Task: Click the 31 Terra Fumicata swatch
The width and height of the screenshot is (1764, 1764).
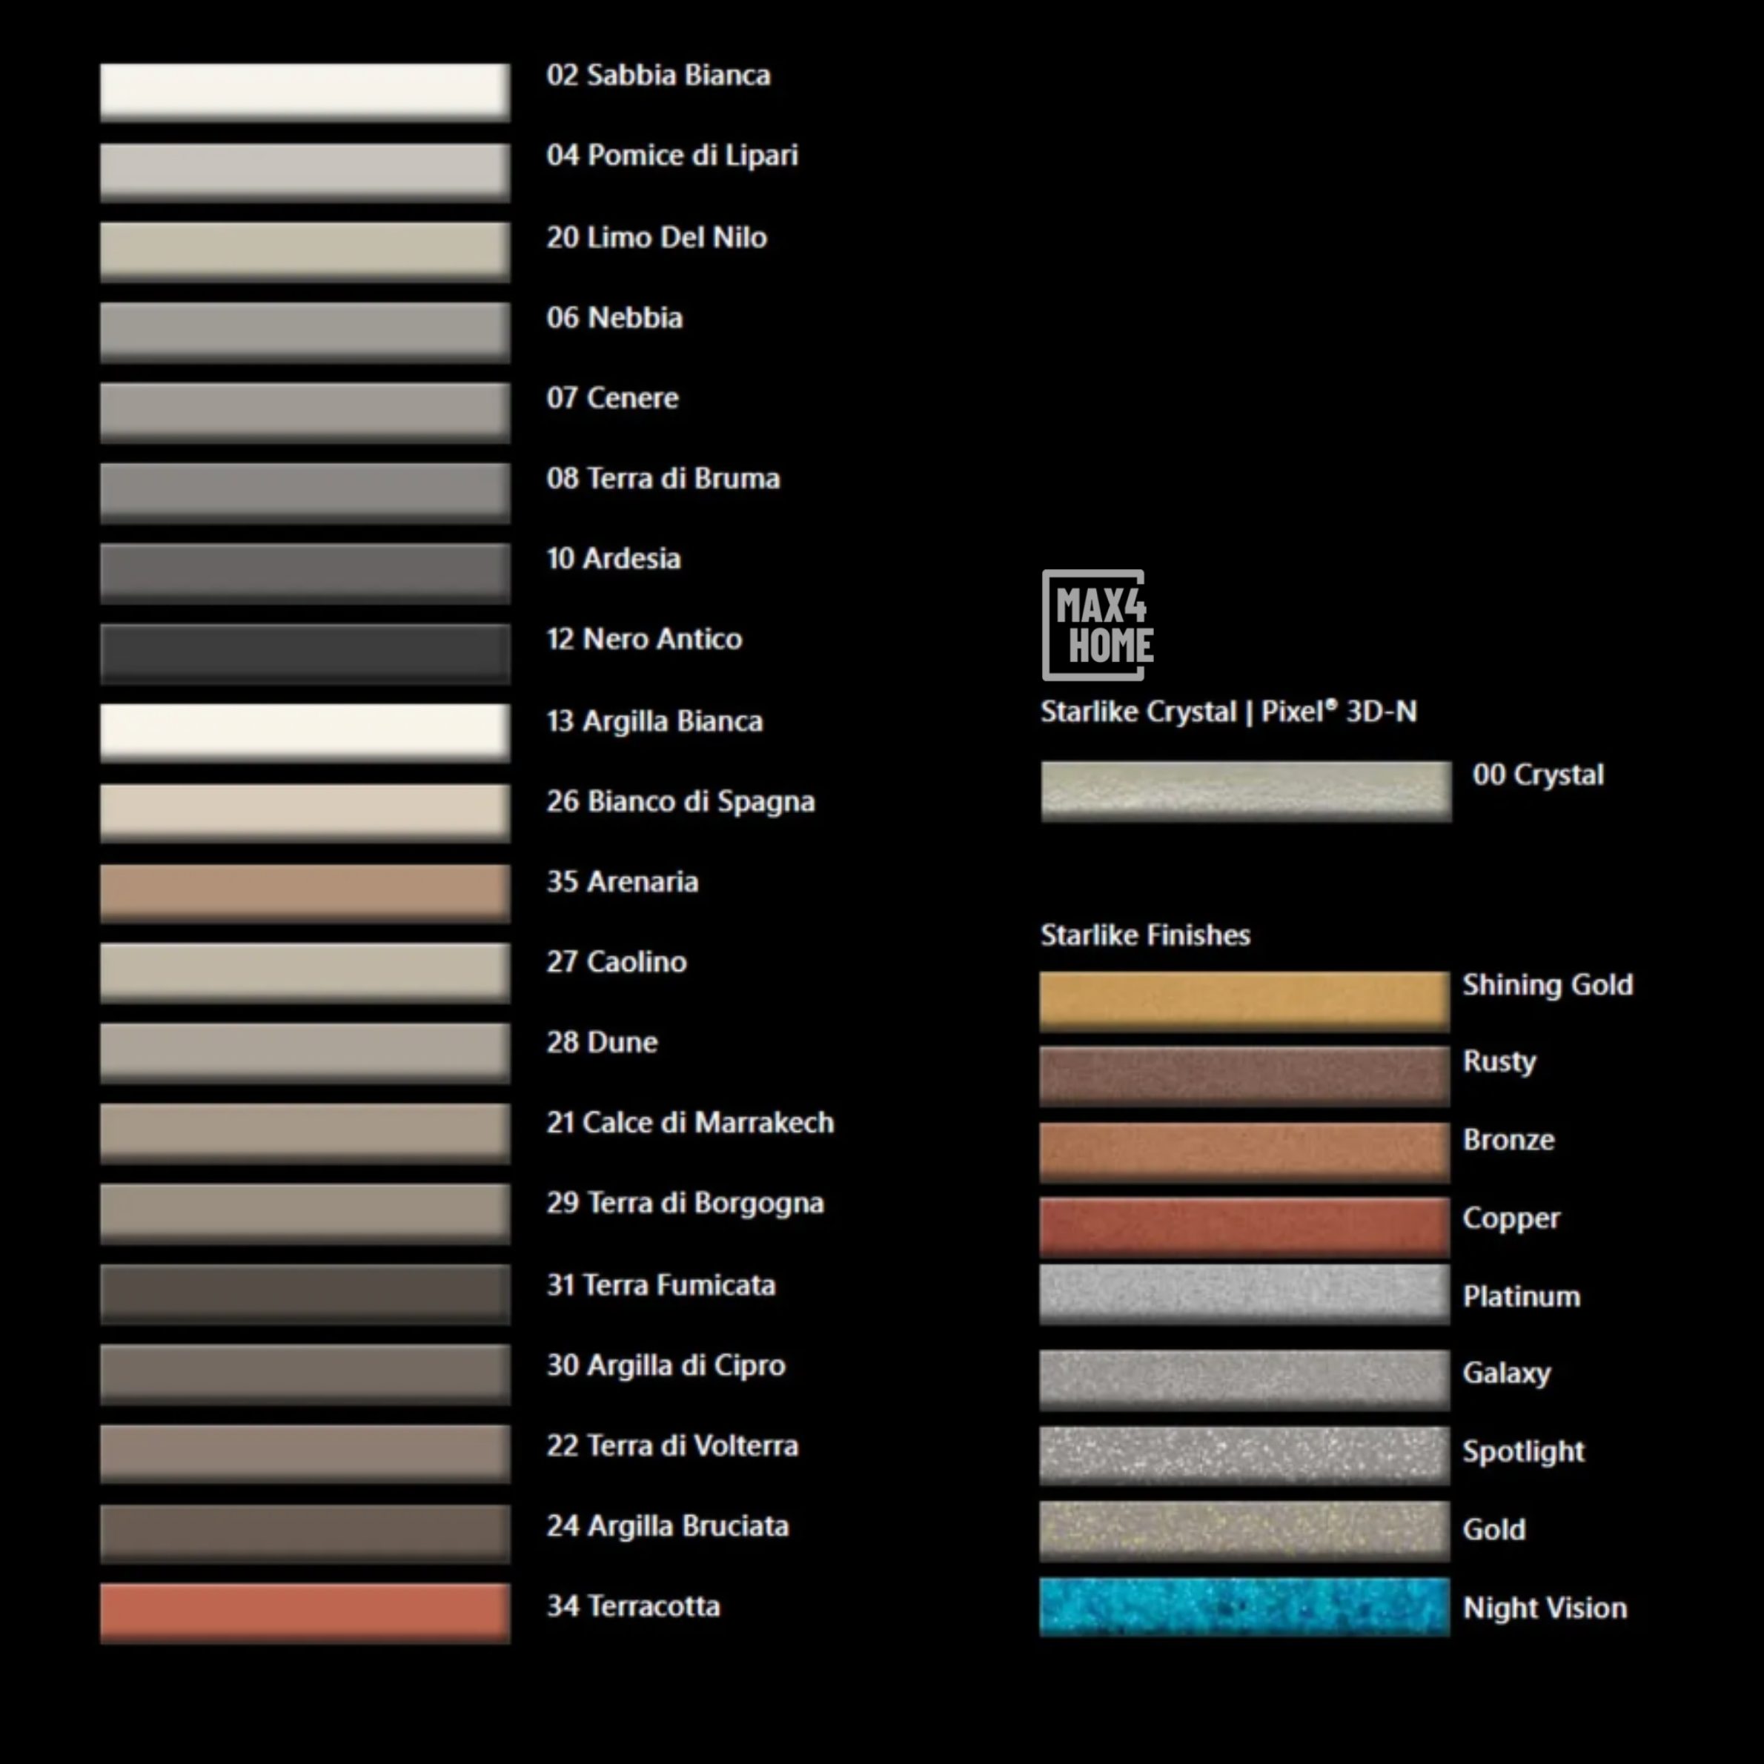Action: (305, 1295)
